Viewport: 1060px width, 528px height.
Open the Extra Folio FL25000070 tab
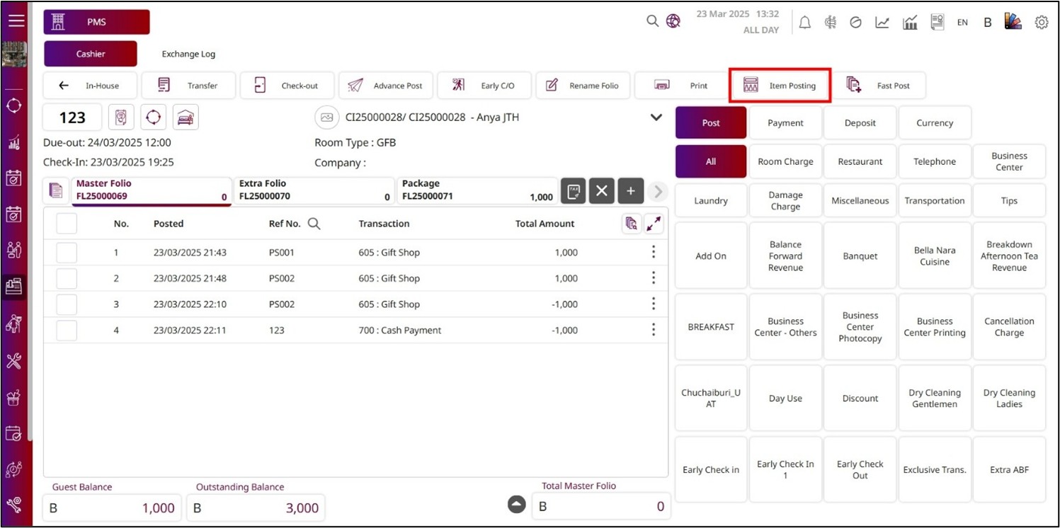coord(314,190)
